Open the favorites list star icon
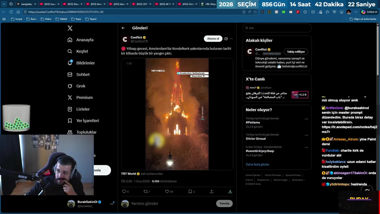 point(327,12)
